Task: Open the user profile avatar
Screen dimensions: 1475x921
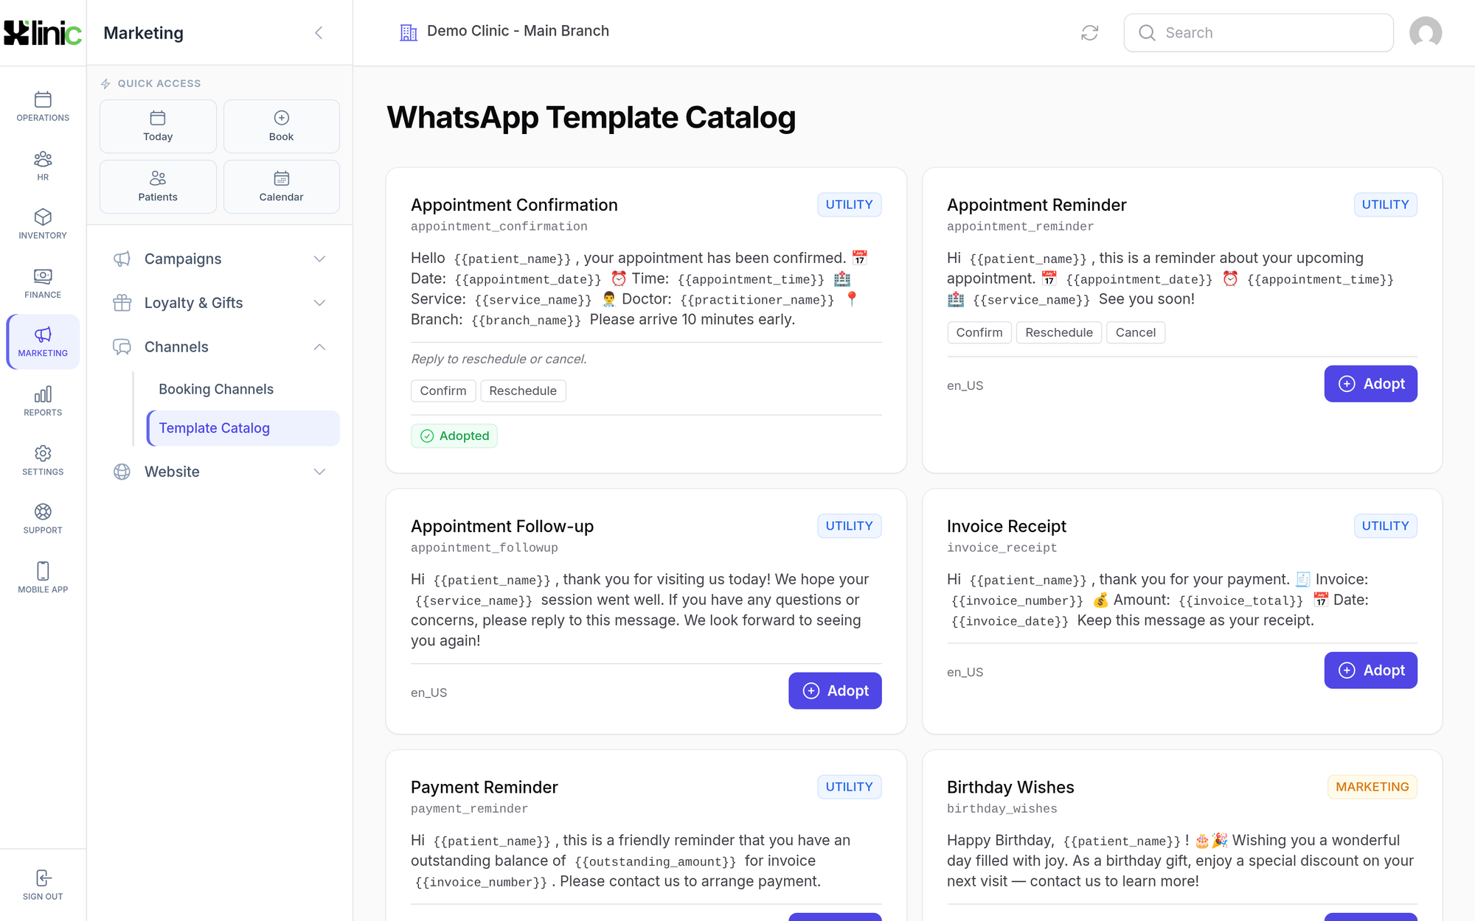Action: click(1425, 32)
